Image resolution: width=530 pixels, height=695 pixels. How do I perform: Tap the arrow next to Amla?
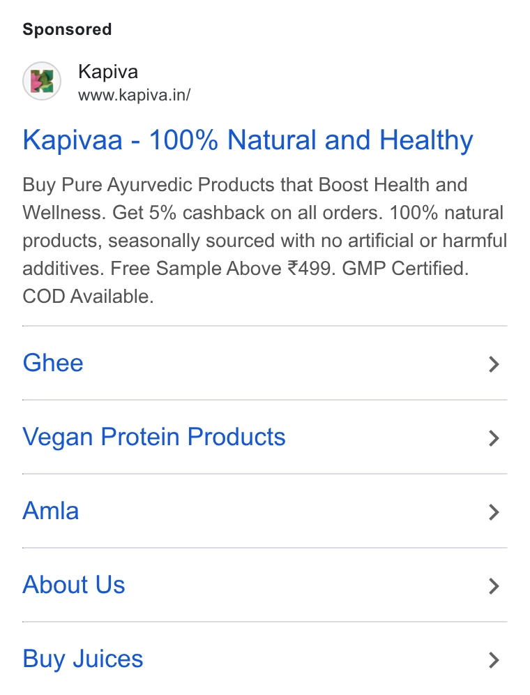point(494,512)
